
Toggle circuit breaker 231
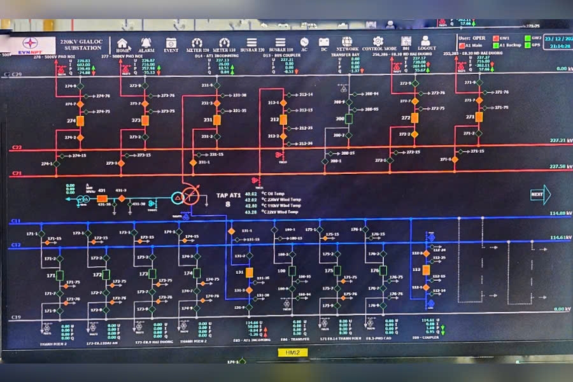217,120
